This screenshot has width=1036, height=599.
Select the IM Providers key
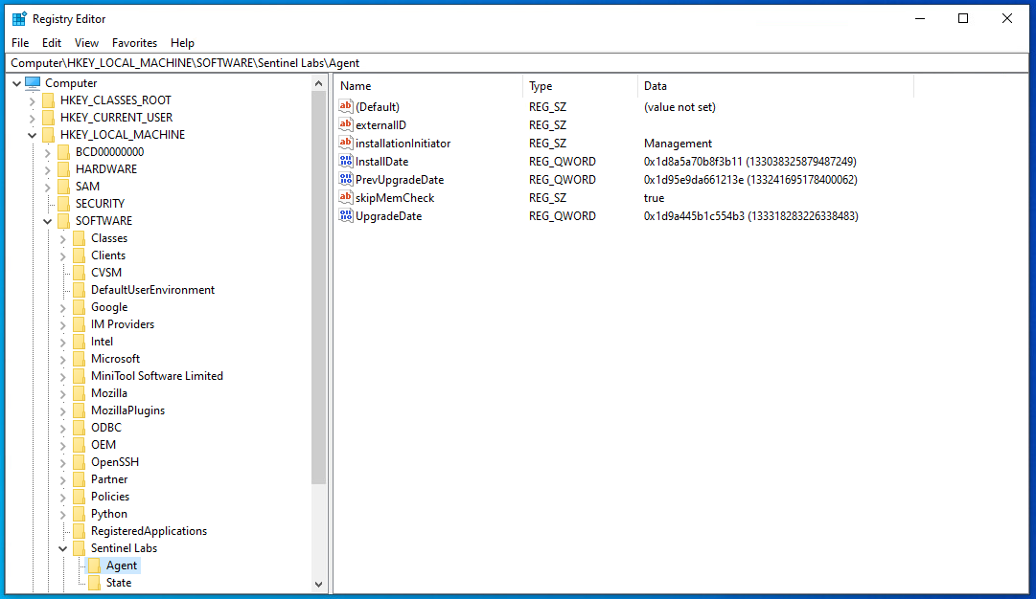point(123,324)
